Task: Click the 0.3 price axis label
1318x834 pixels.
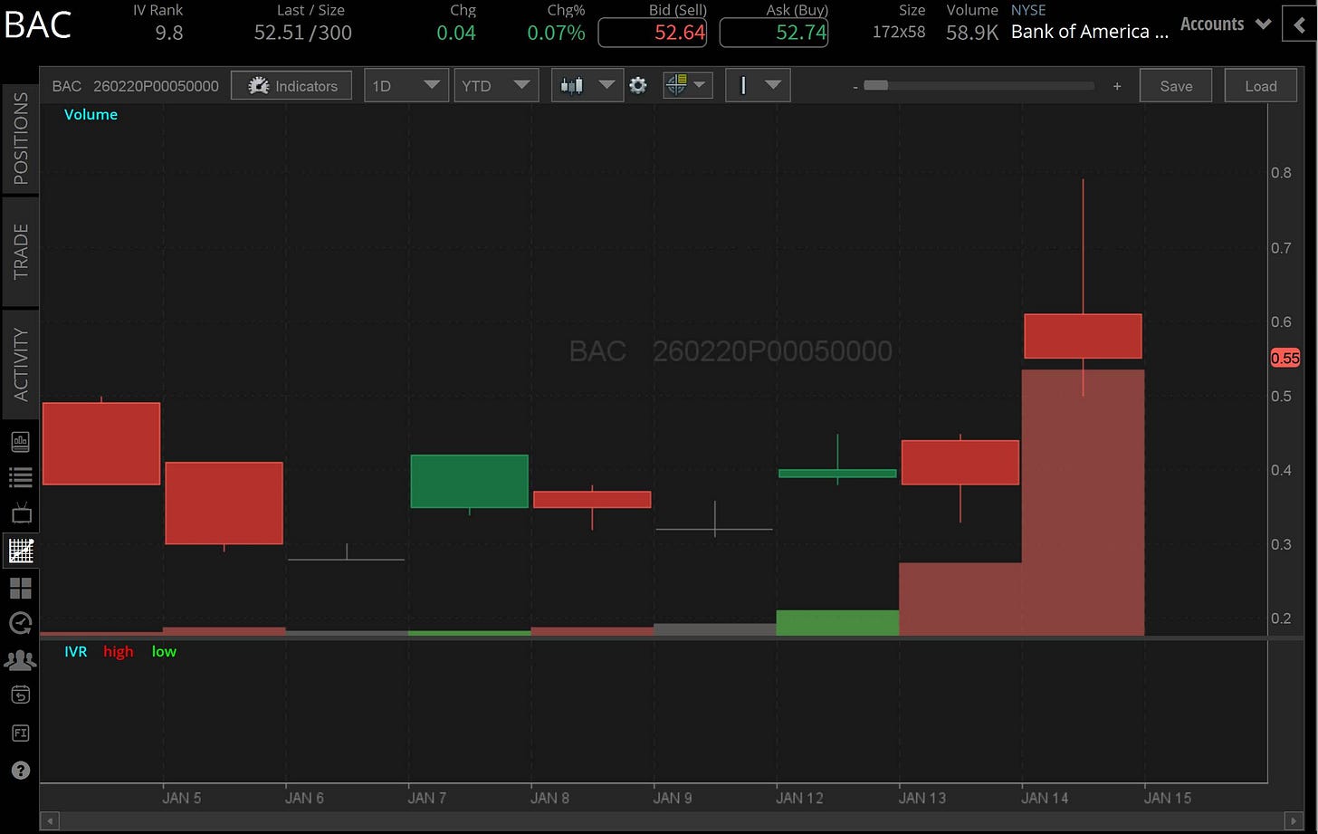Action: click(1281, 544)
